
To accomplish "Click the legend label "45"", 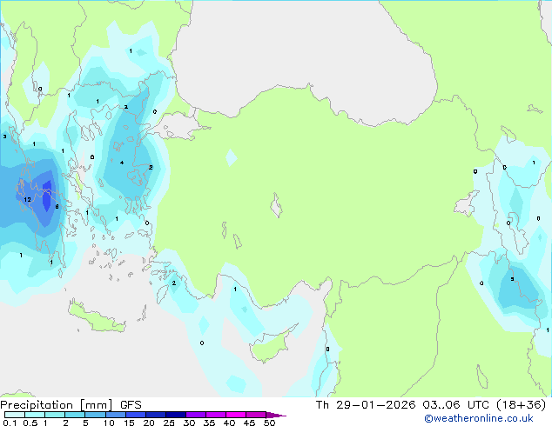I will pyautogui.click(x=249, y=423).
